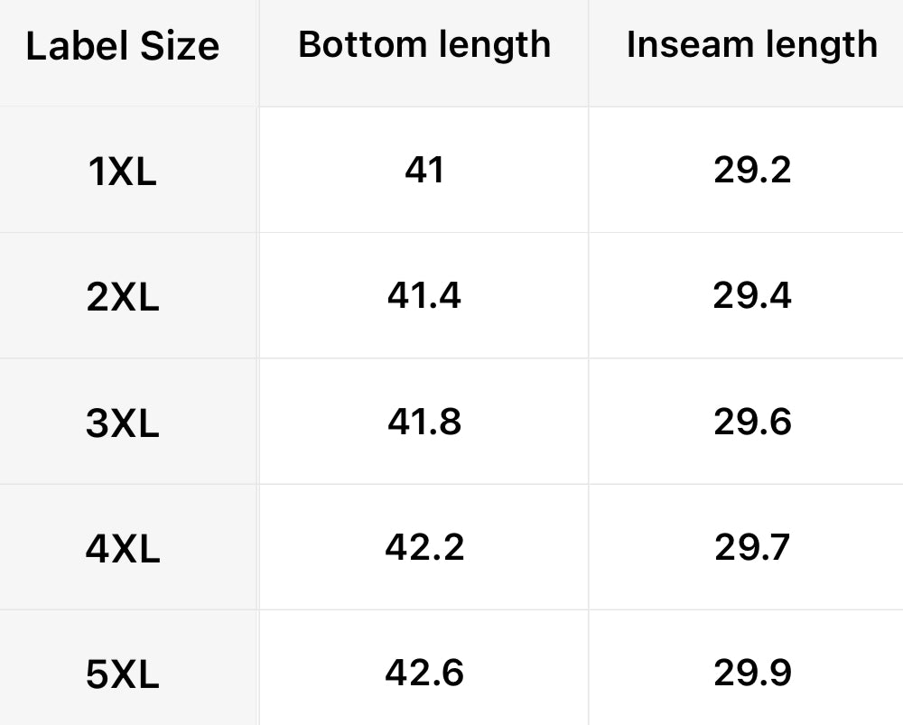Screen dimensions: 903x725
Task: Select the Inseam length column header
Action: [x=751, y=44]
